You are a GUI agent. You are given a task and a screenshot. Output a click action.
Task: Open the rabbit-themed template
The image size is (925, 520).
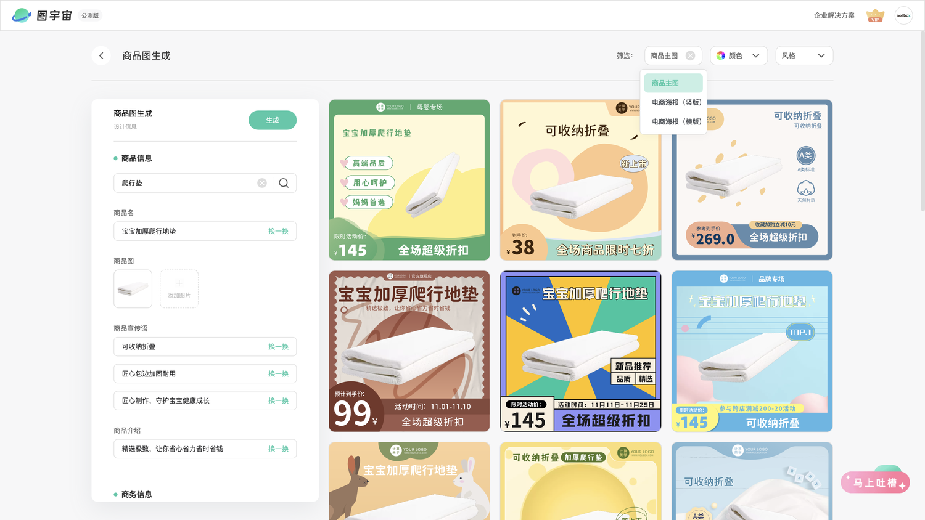coord(409,481)
